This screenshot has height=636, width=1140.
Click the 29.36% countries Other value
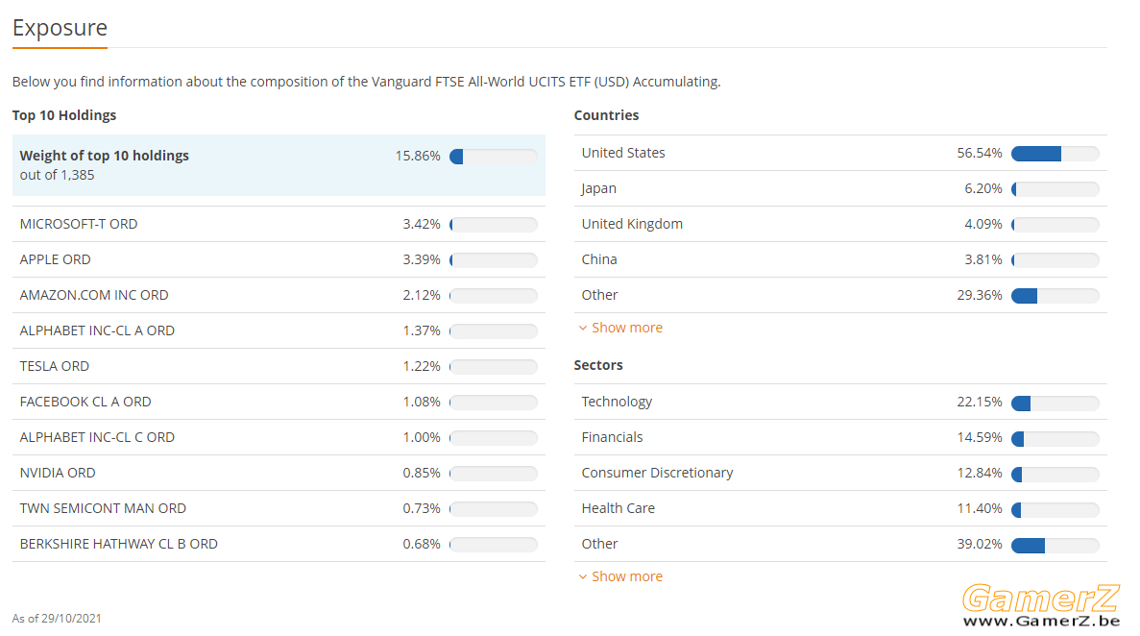(980, 296)
